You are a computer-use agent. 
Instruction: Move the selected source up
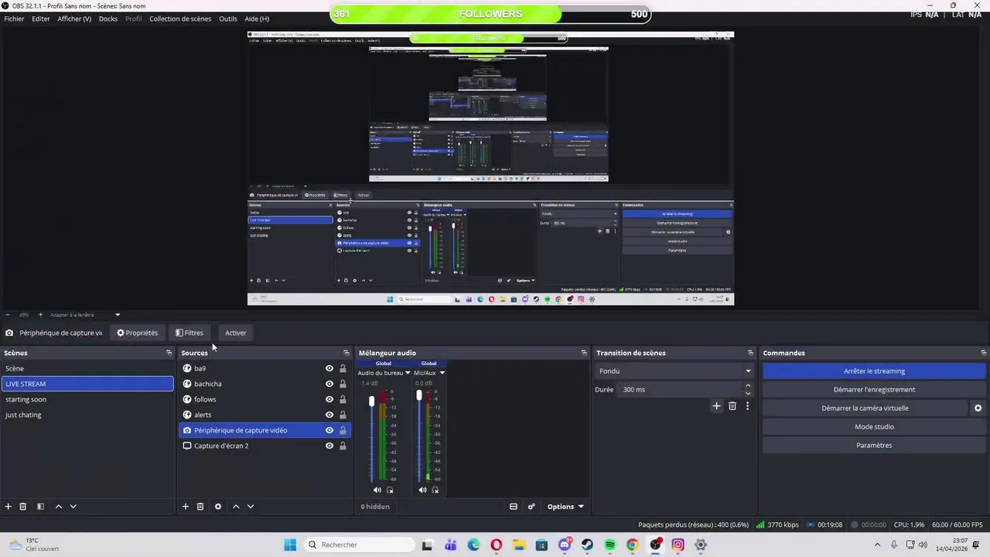[236, 507]
